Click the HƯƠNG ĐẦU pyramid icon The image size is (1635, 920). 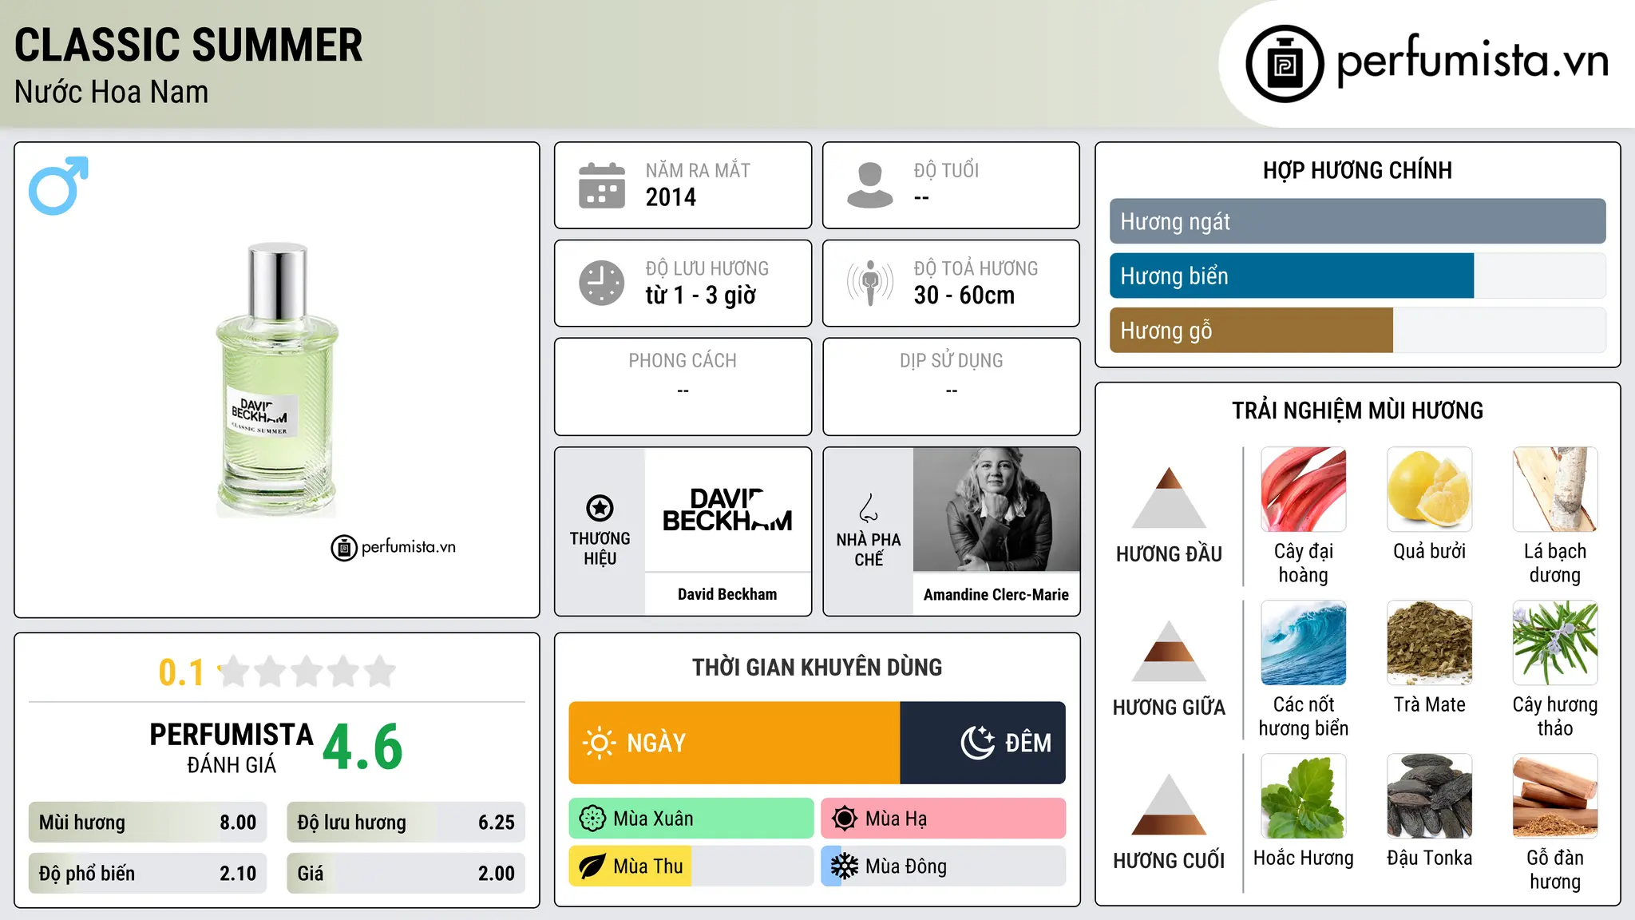pyautogui.click(x=1169, y=497)
